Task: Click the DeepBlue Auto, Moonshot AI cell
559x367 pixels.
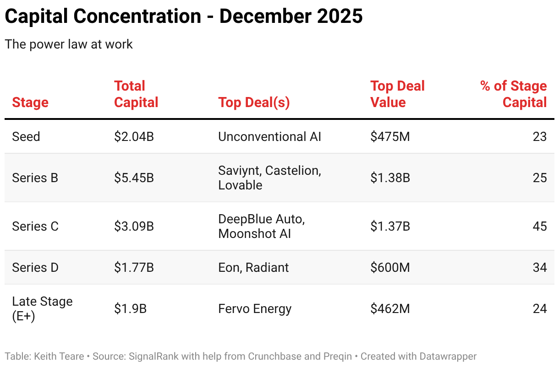Action: (261, 226)
